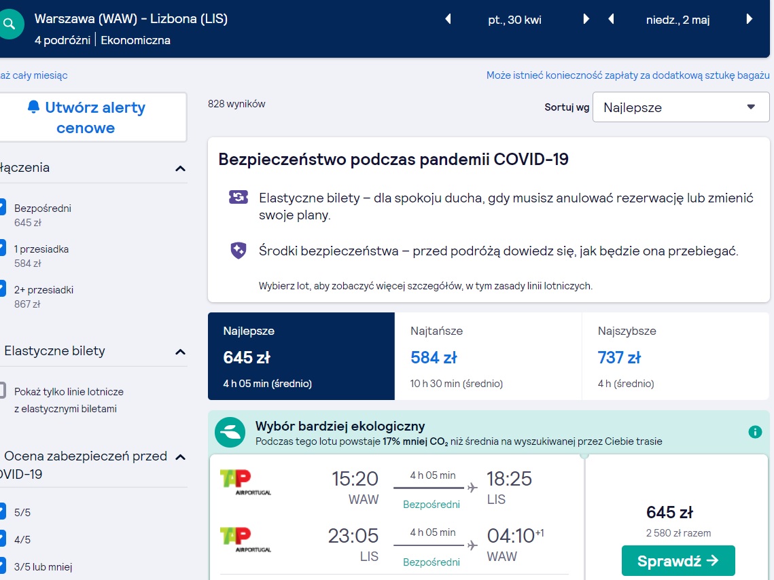Click the Sprawdź button
The width and height of the screenshot is (774, 580).
678,561
